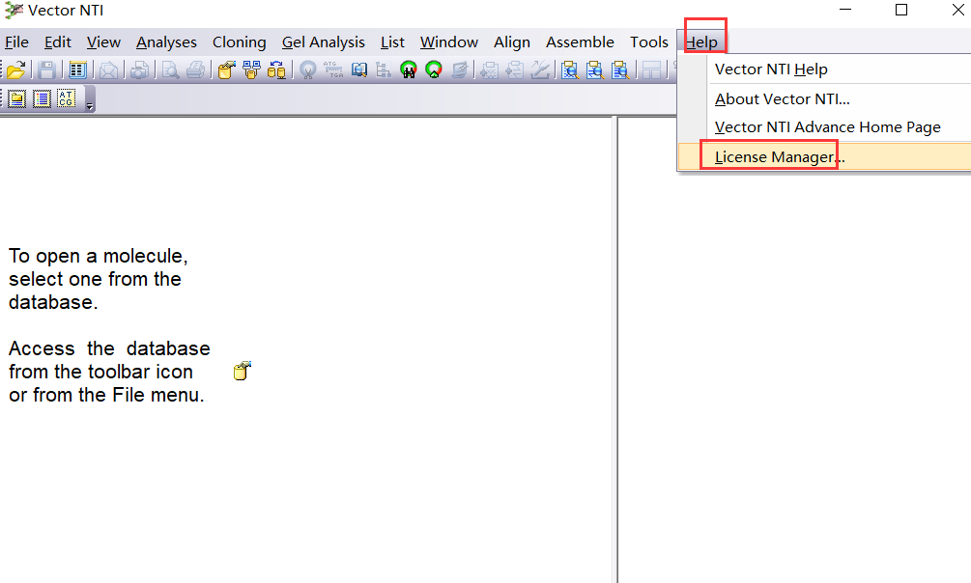Click the grayed envelope send icon
The height and width of the screenshot is (583, 971).
[x=108, y=69]
